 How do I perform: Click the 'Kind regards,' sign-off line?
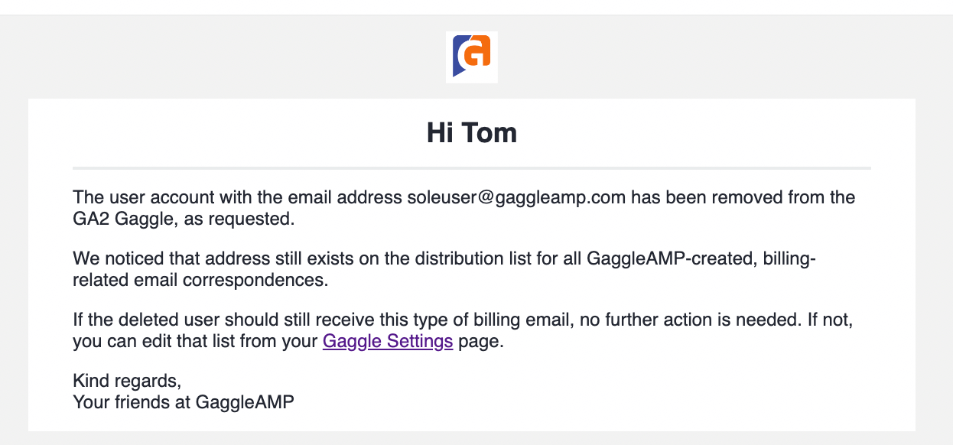(x=127, y=381)
